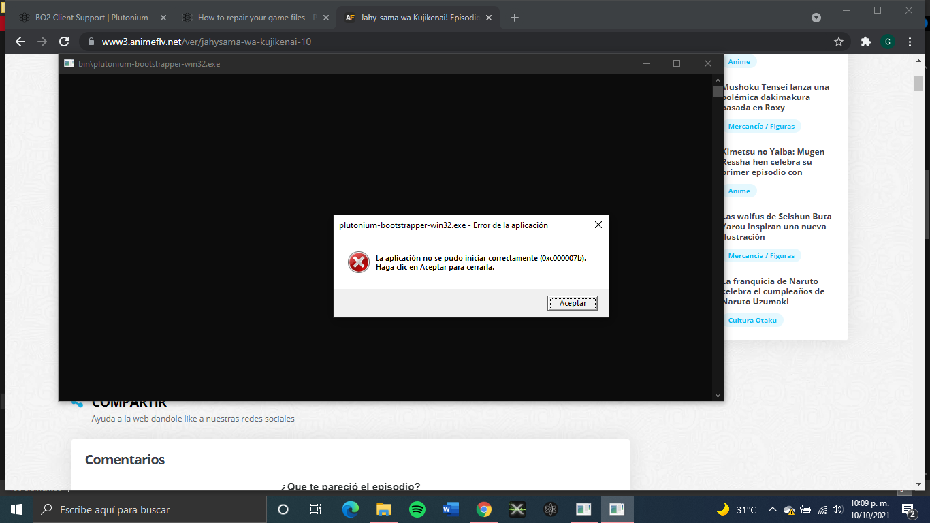
Task: Click the page scrollbar up arrow in Chrome
Action: point(919,62)
